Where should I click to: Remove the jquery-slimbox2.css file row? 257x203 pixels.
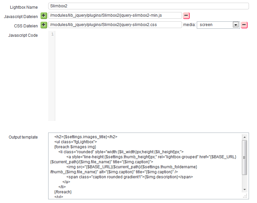point(244,25)
